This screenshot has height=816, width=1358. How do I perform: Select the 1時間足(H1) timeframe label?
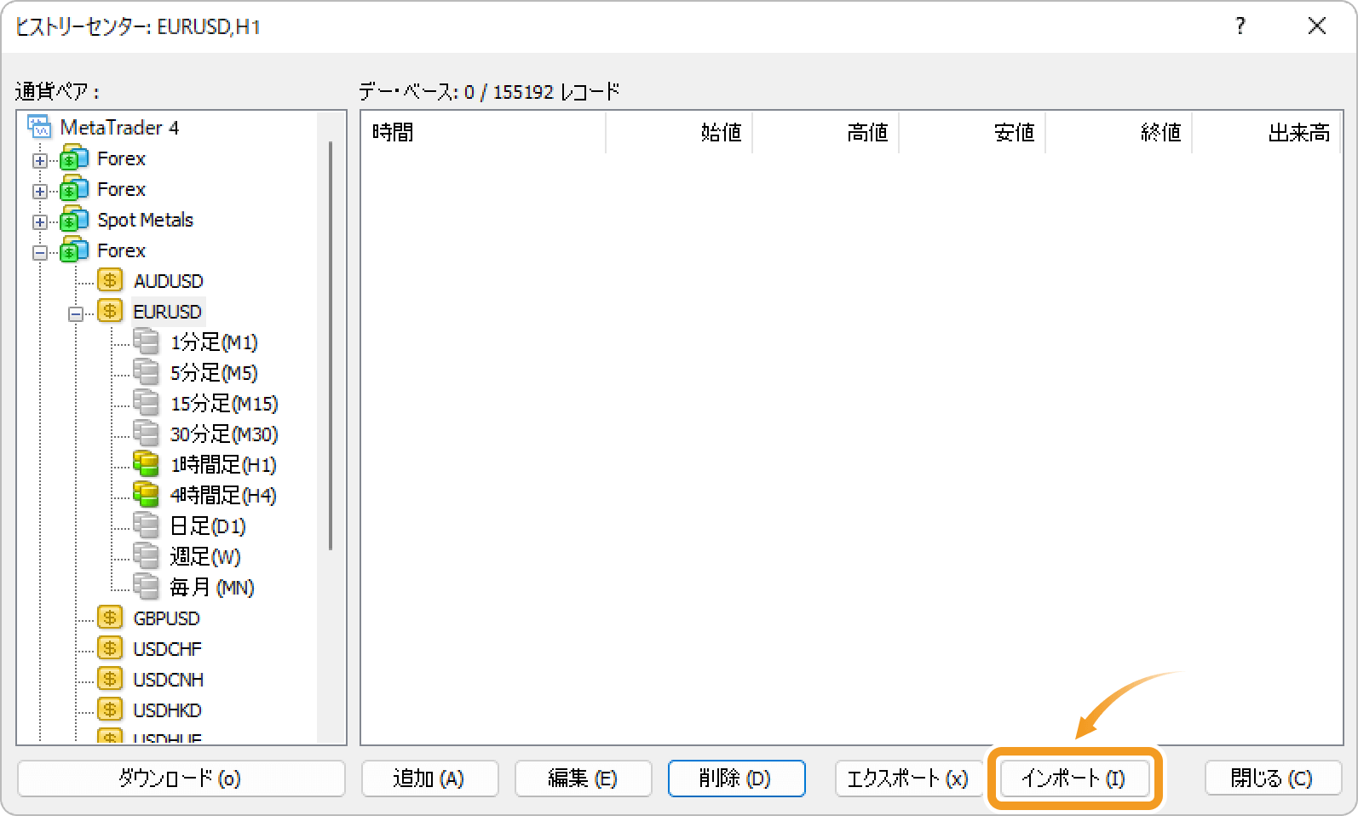pyautogui.click(x=223, y=465)
